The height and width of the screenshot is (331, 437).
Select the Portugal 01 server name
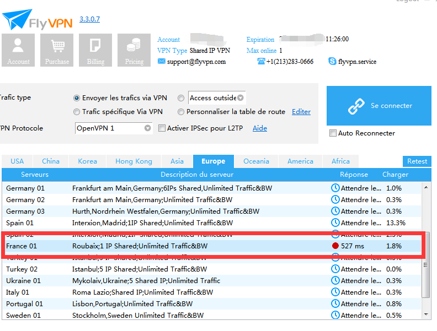[x=24, y=304]
